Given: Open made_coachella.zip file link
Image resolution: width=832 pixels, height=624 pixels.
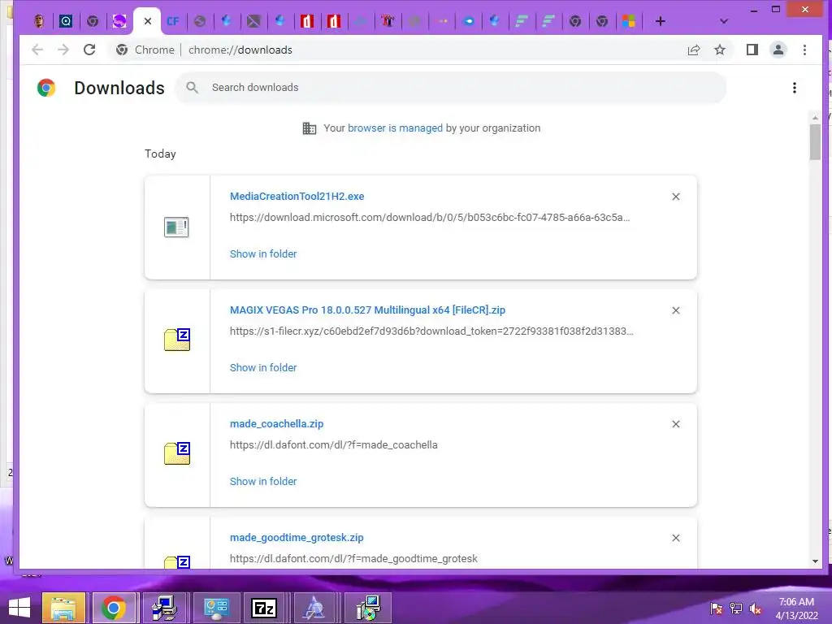Looking at the screenshot, I should [x=276, y=424].
